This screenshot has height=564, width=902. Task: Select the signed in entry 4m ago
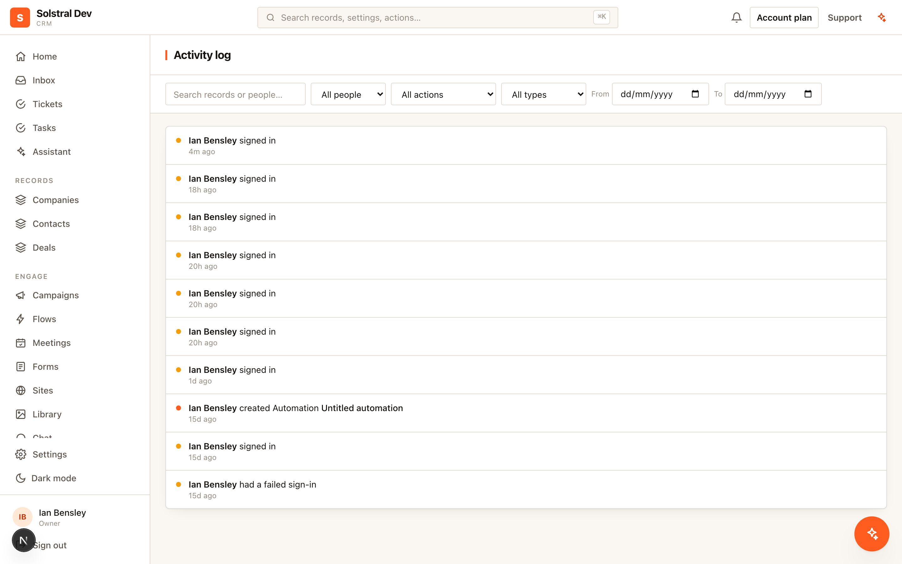[x=526, y=145]
